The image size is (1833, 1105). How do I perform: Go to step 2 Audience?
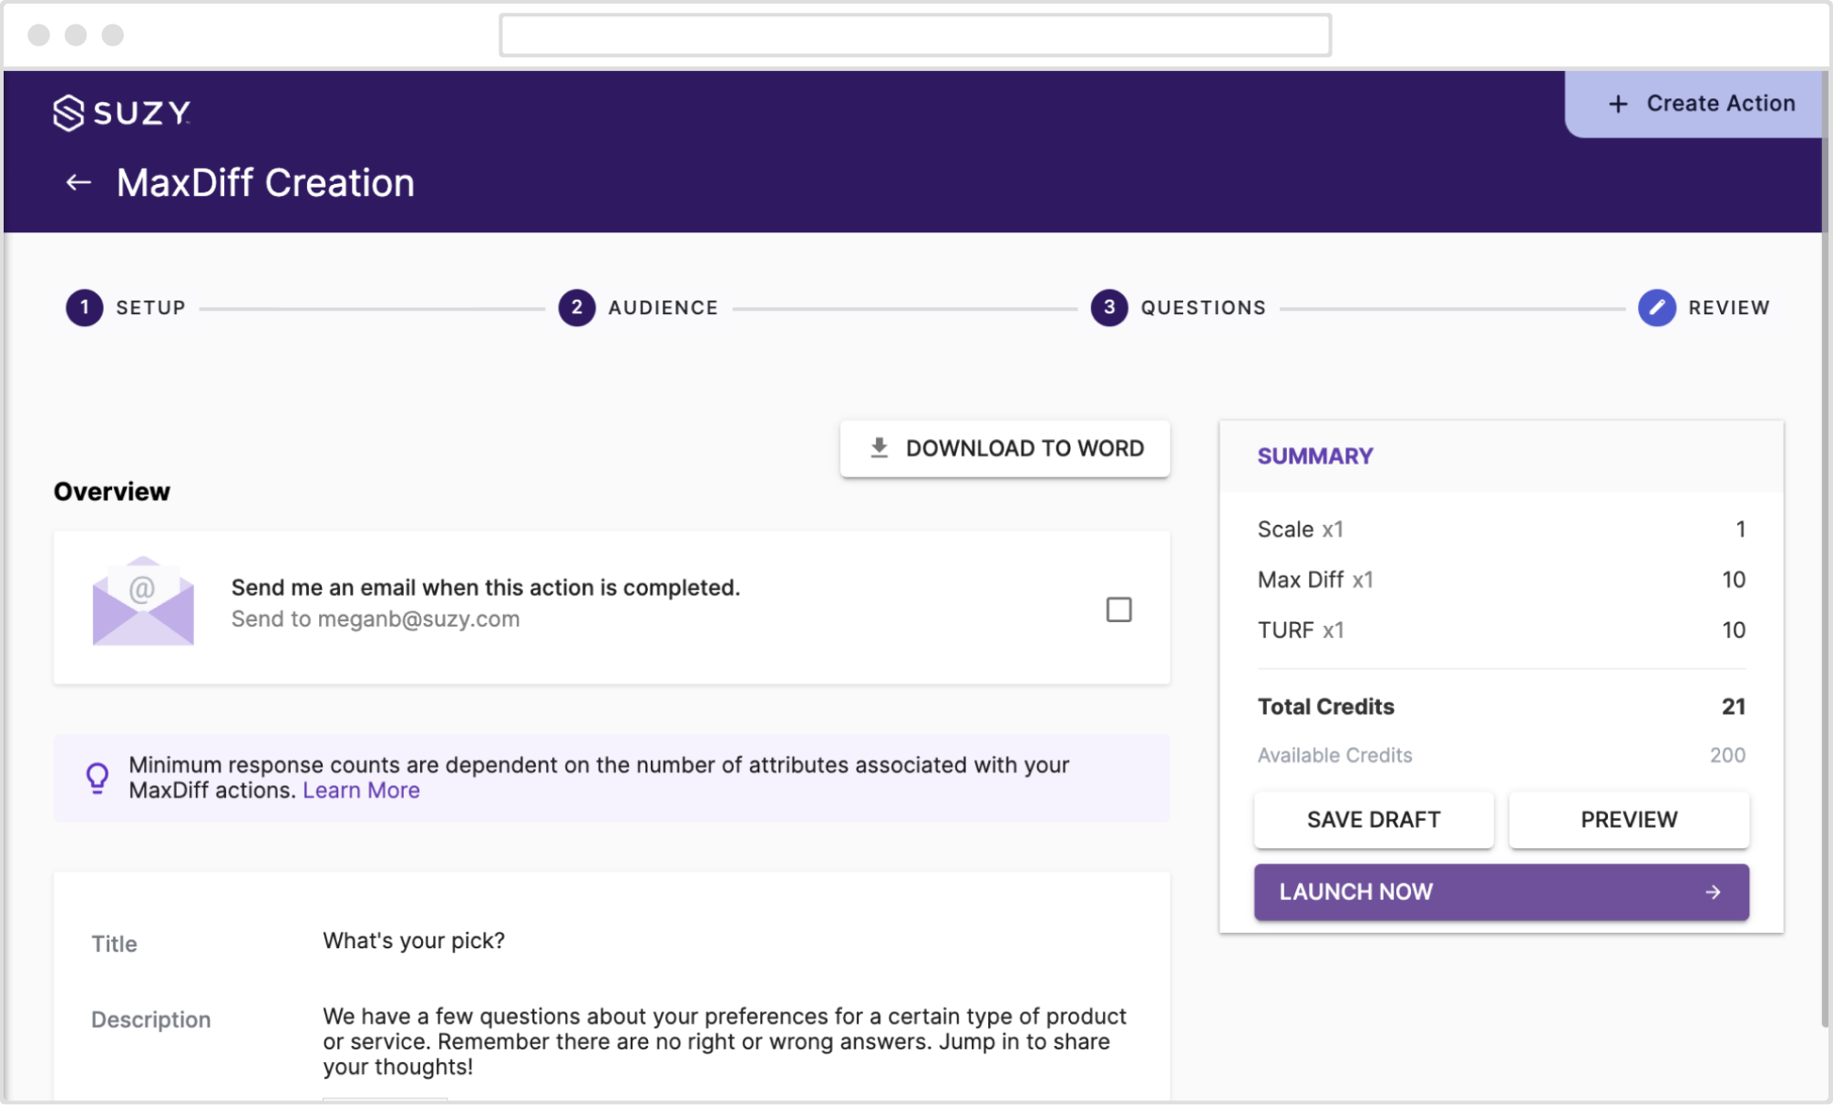577,308
